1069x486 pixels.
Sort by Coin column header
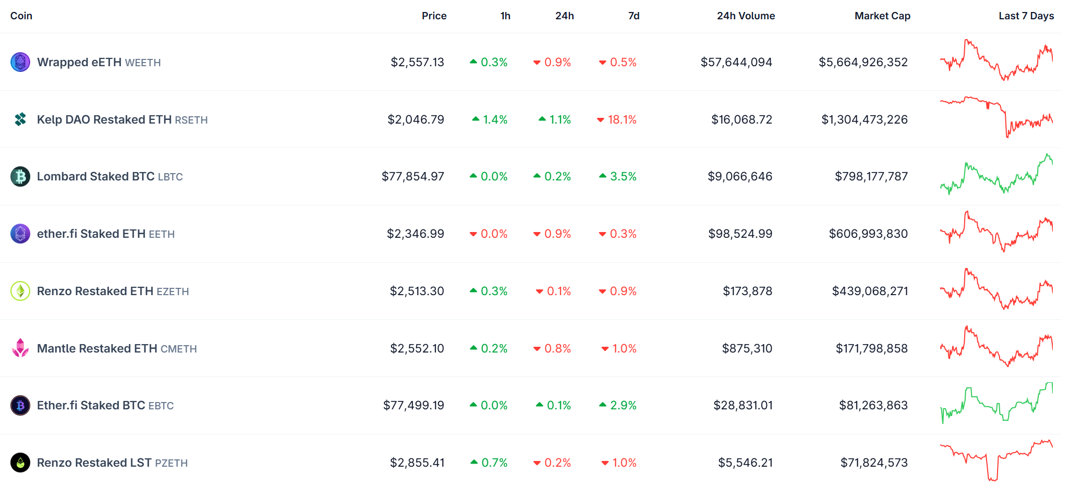[21, 16]
